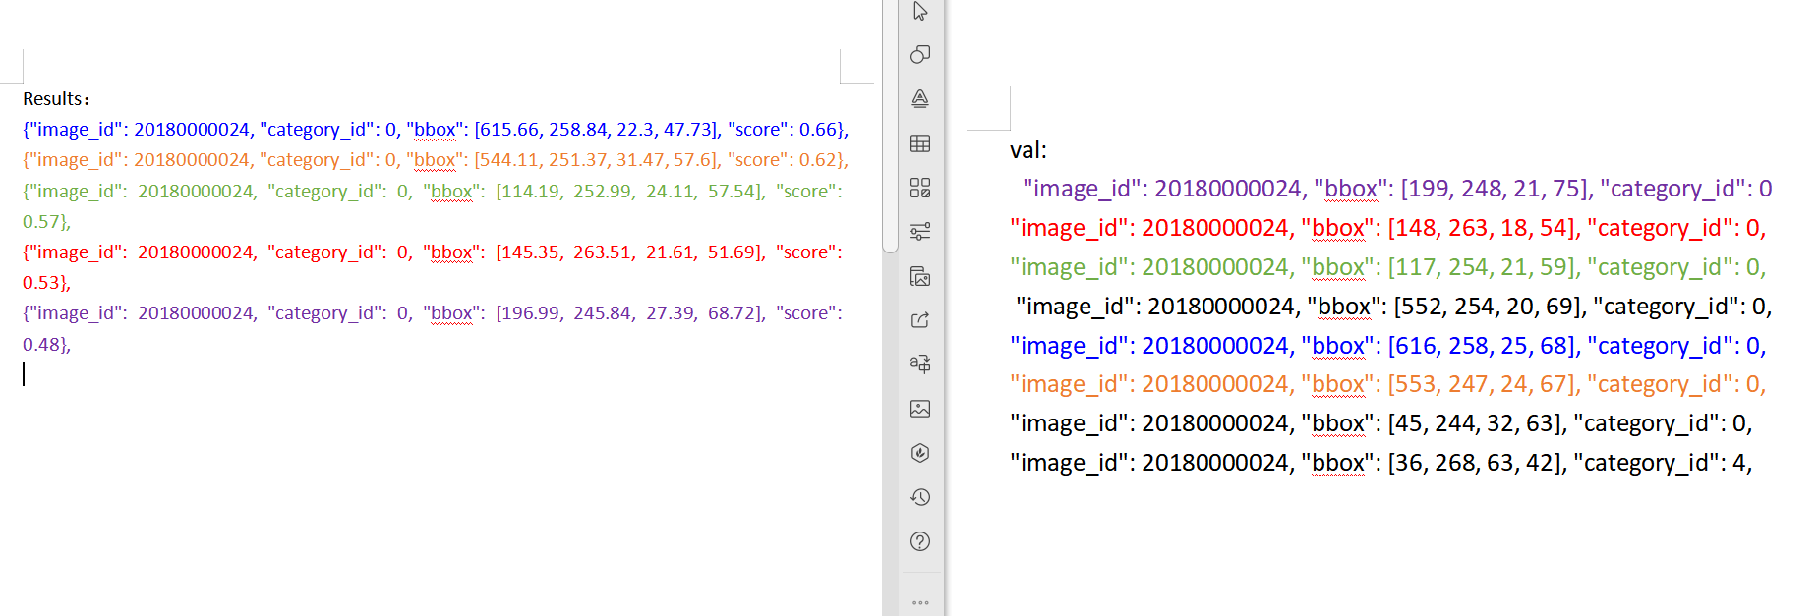Screen dimensions: 1819x616
Task: Open the translate tool icon
Action: point(920,364)
